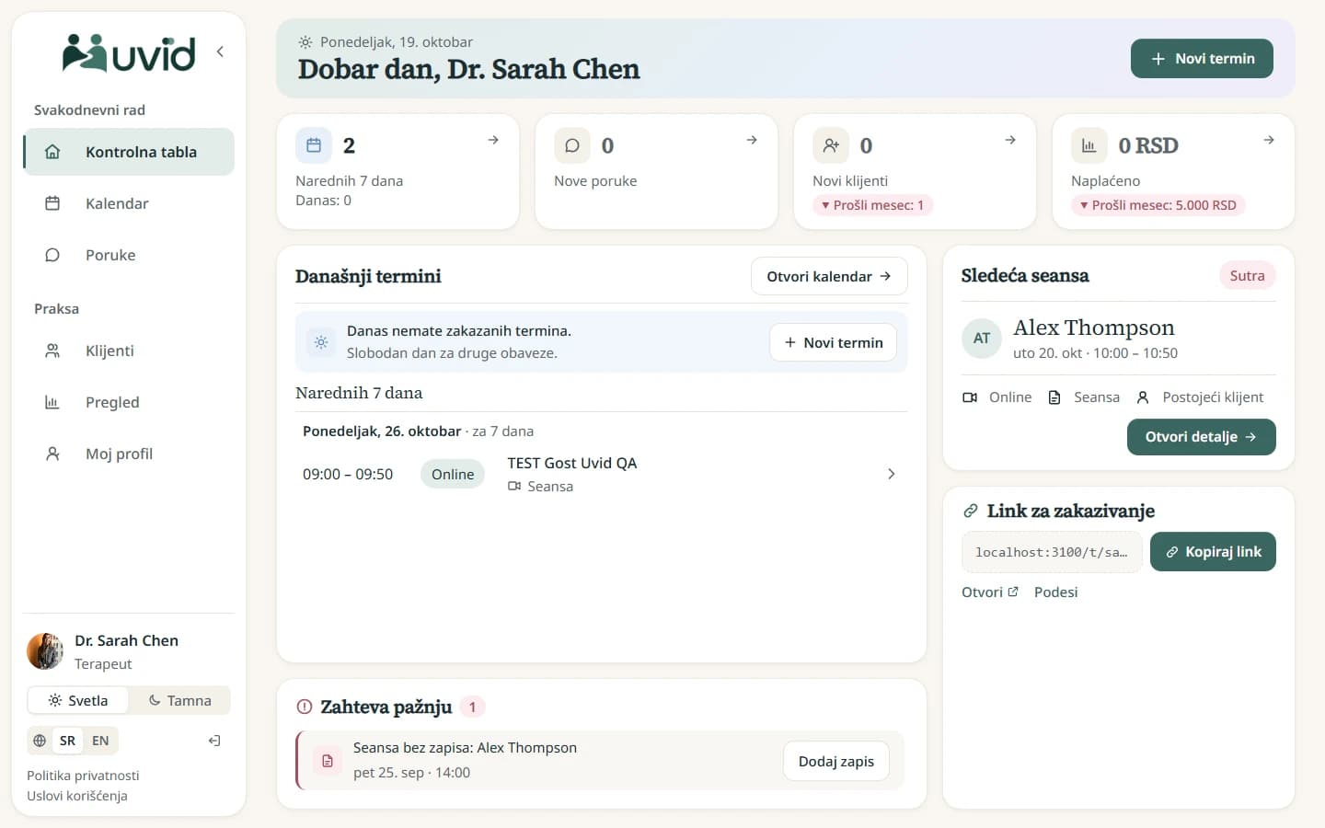This screenshot has height=828, width=1325.
Task: Click the logout icon
Action: coord(214,741)
